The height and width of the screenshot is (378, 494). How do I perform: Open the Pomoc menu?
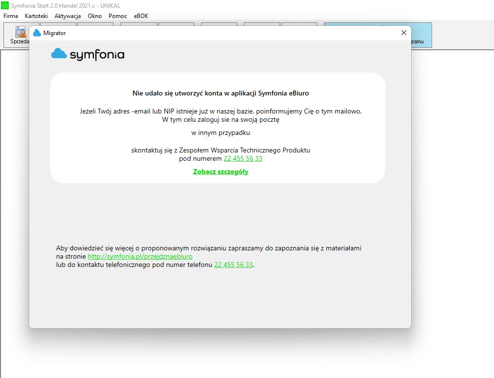coord(118,16)
